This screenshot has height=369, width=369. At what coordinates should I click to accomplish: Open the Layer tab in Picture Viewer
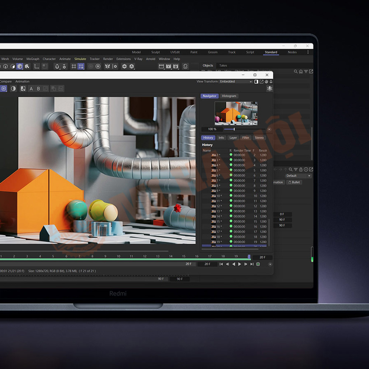pos(233,138)
